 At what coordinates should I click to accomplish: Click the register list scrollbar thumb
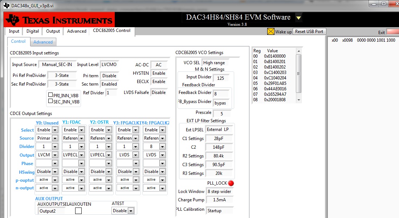299,74
